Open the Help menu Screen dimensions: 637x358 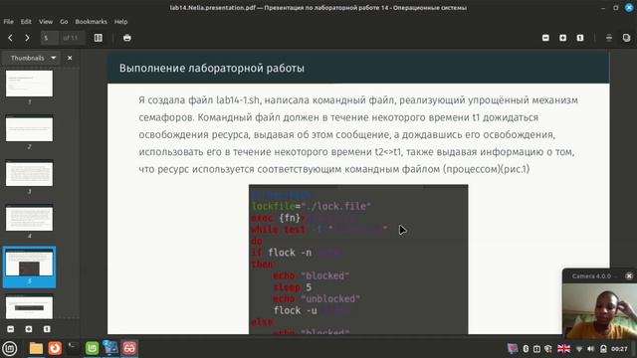point(120,22)
